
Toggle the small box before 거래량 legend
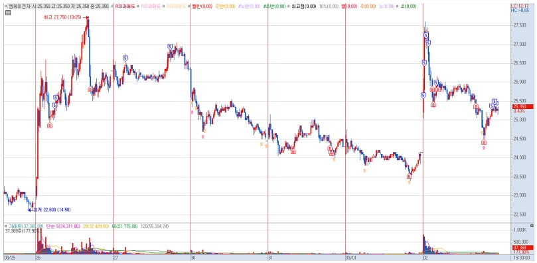coord(5,226)
